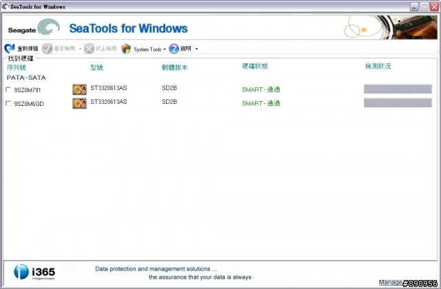Click firmware SD2B in the 9SZ0M6QD row

tap(170, 101)
